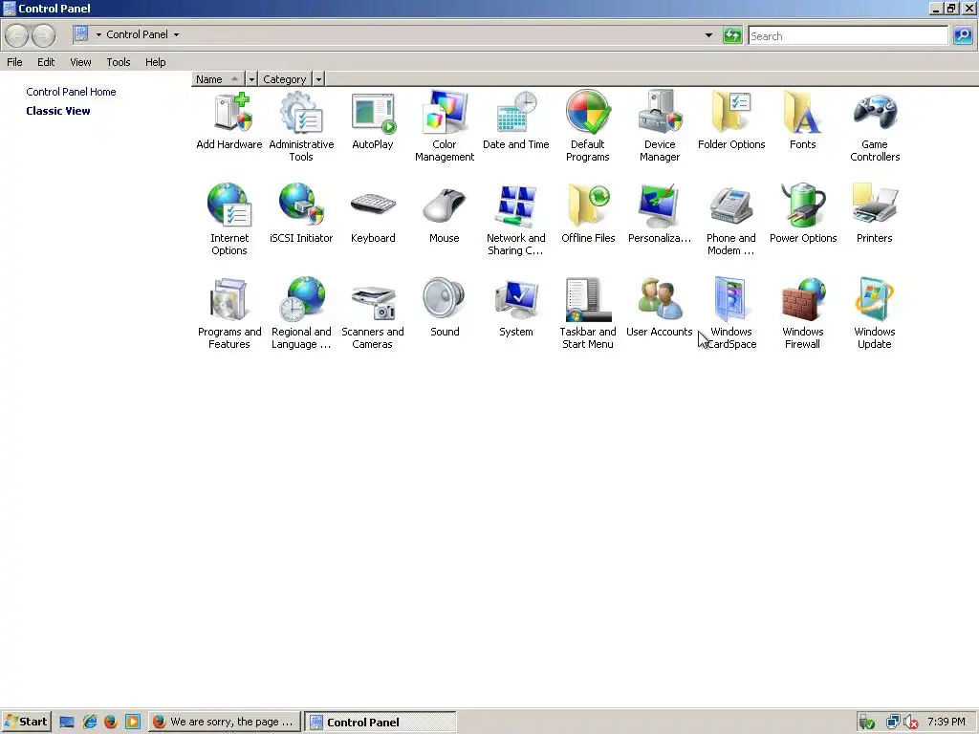Open Power Options

(803, 215)
